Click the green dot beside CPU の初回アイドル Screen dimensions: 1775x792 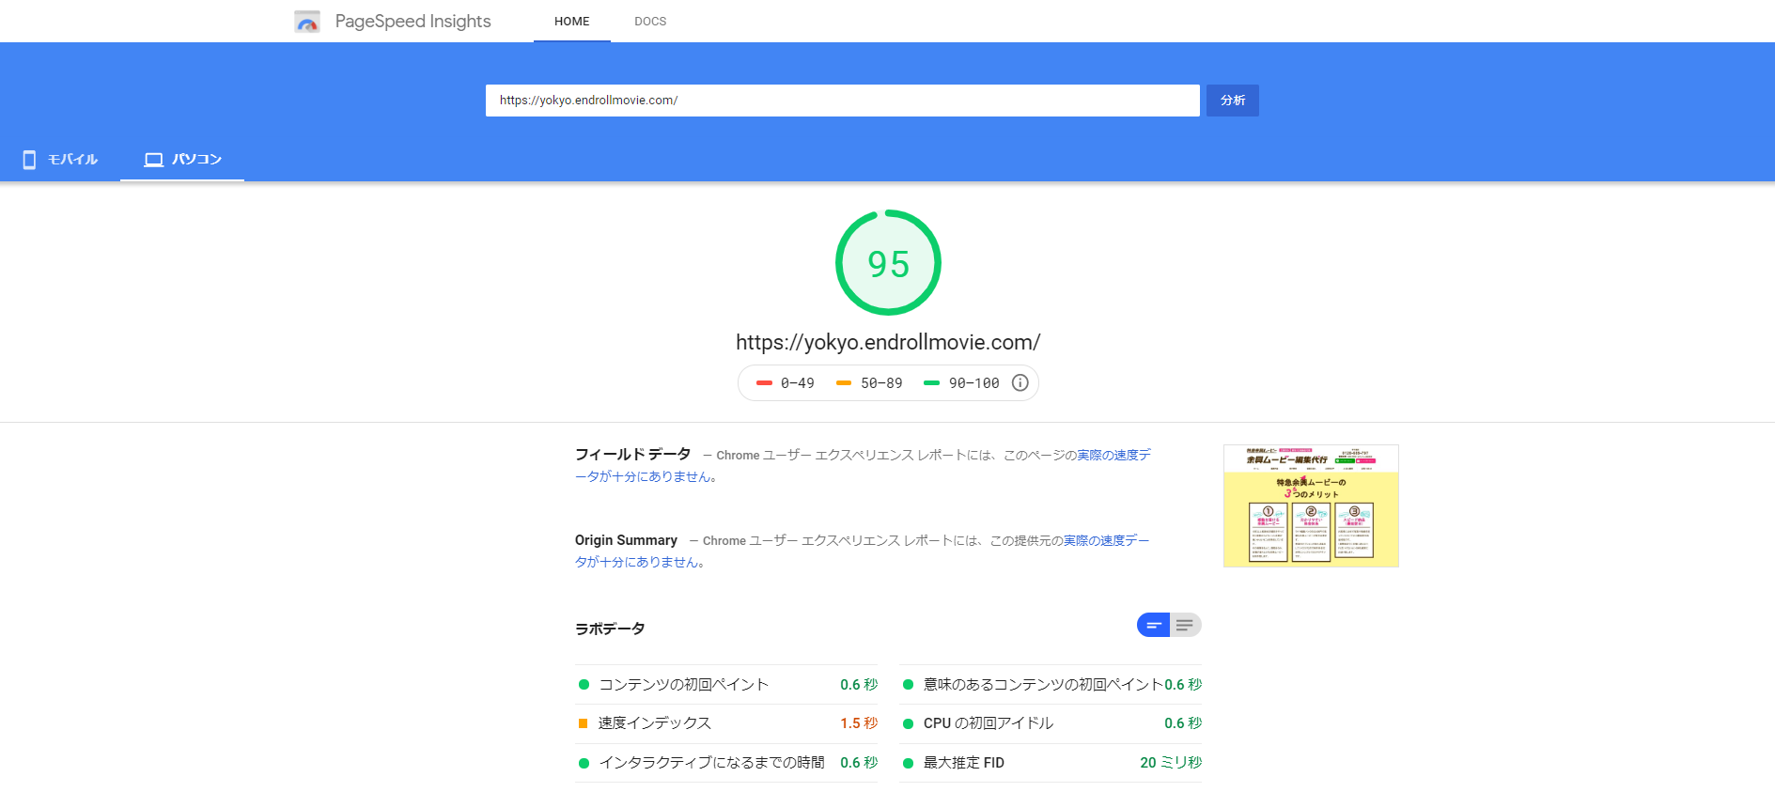(x=908, y=723)
